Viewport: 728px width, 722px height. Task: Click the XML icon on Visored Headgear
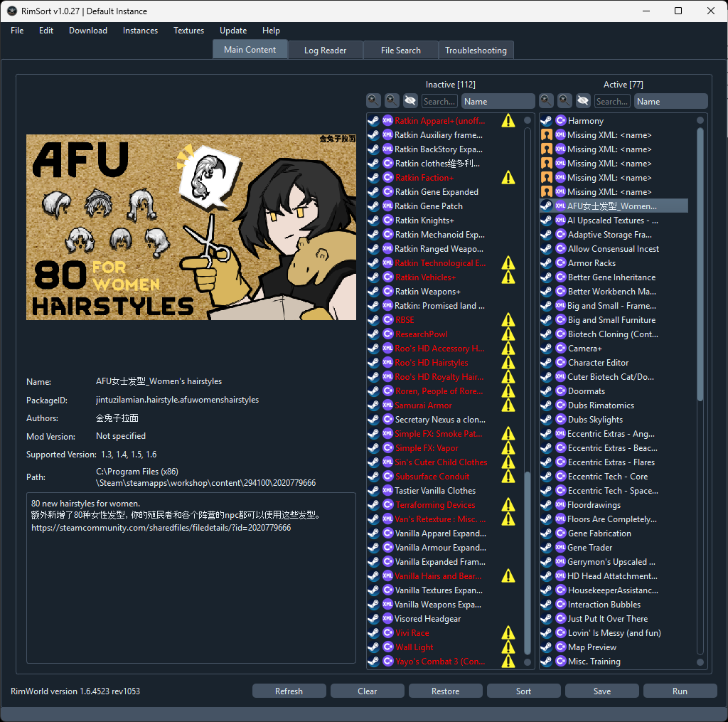[x=387, y=618]
